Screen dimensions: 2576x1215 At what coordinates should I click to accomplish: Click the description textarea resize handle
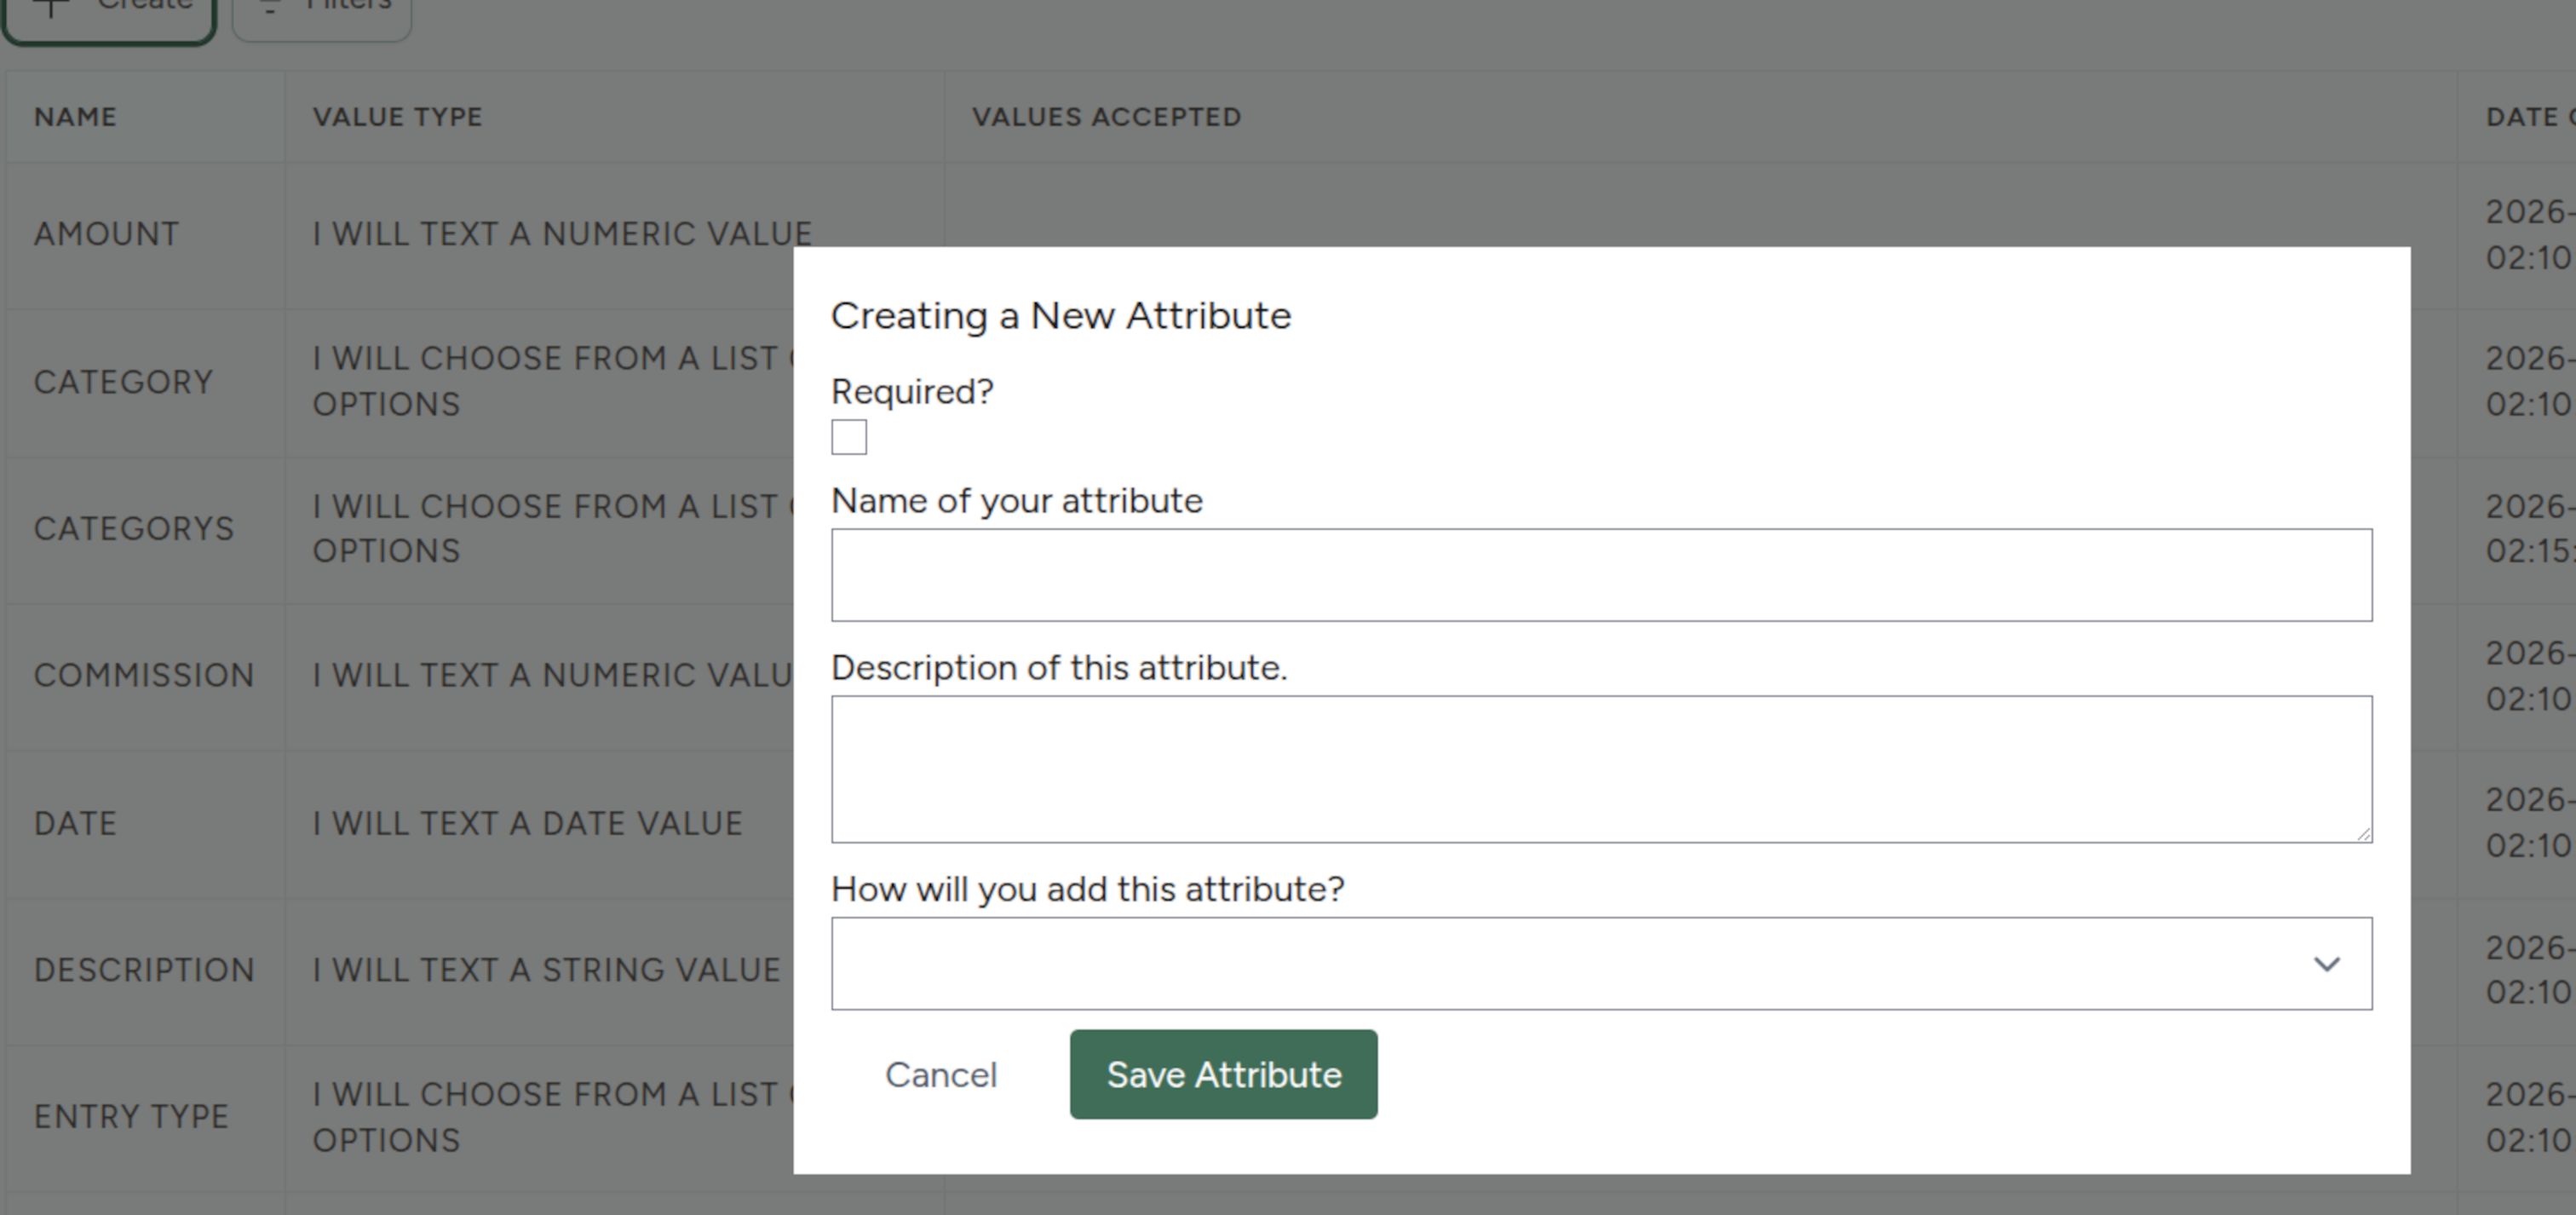(x=2362, y=833)
